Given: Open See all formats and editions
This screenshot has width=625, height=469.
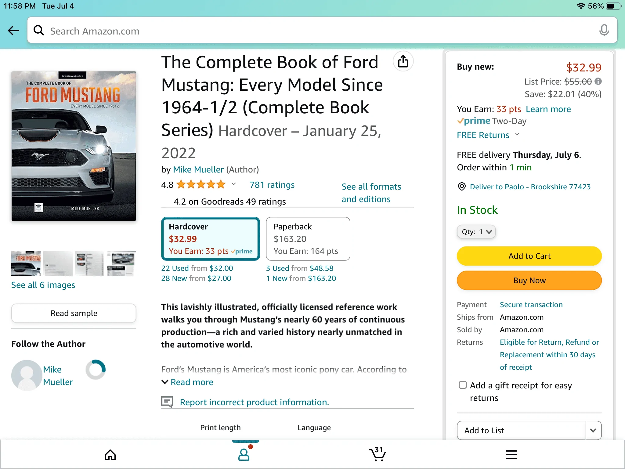Looking at the screenshot, I should (371, 193).
